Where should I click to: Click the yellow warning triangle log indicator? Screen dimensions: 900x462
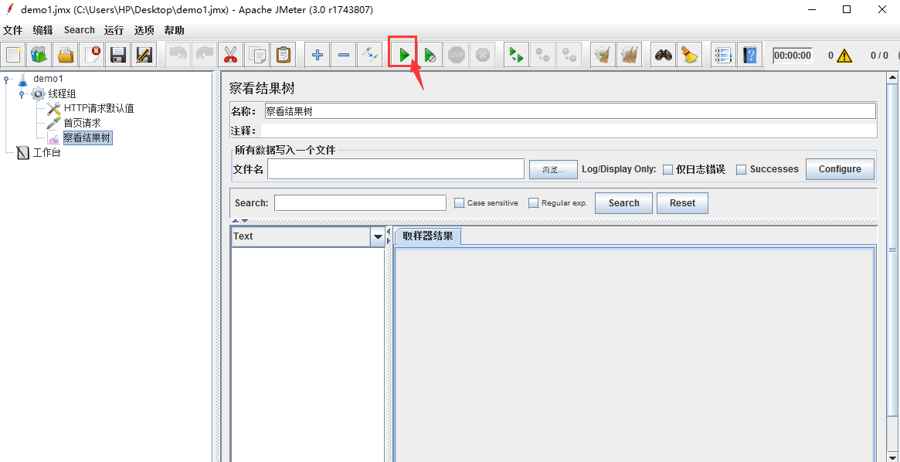click(x=844, y=56)
